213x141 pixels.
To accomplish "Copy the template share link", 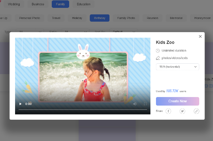I will point(196,111).
